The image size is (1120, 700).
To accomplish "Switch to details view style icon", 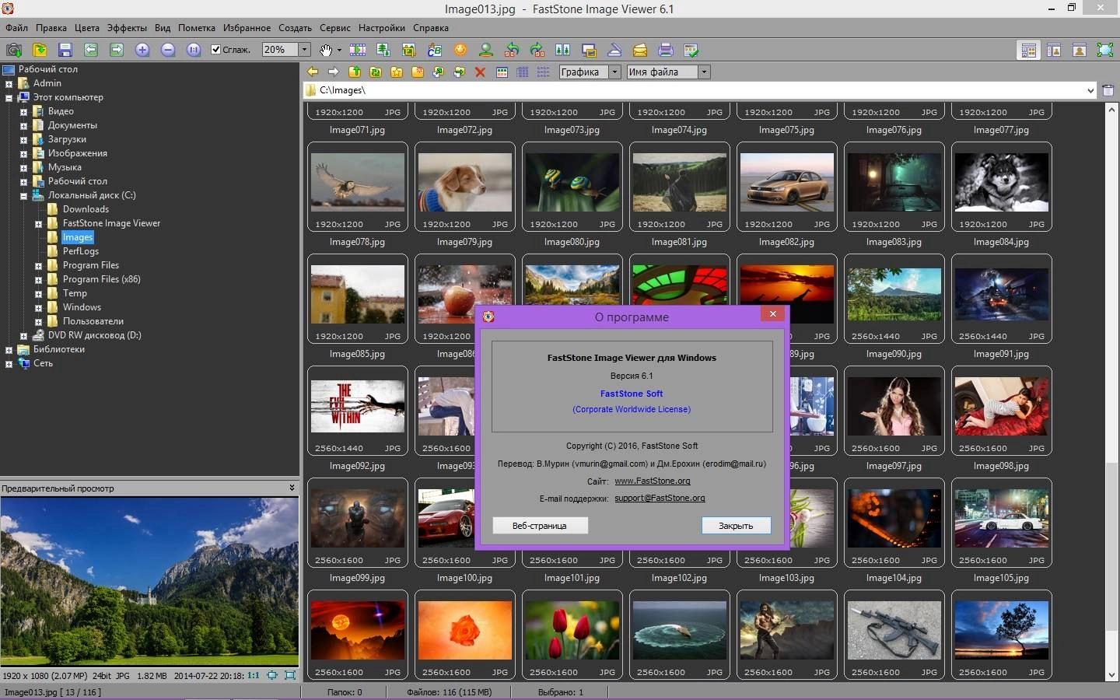I will coord(523,72).
